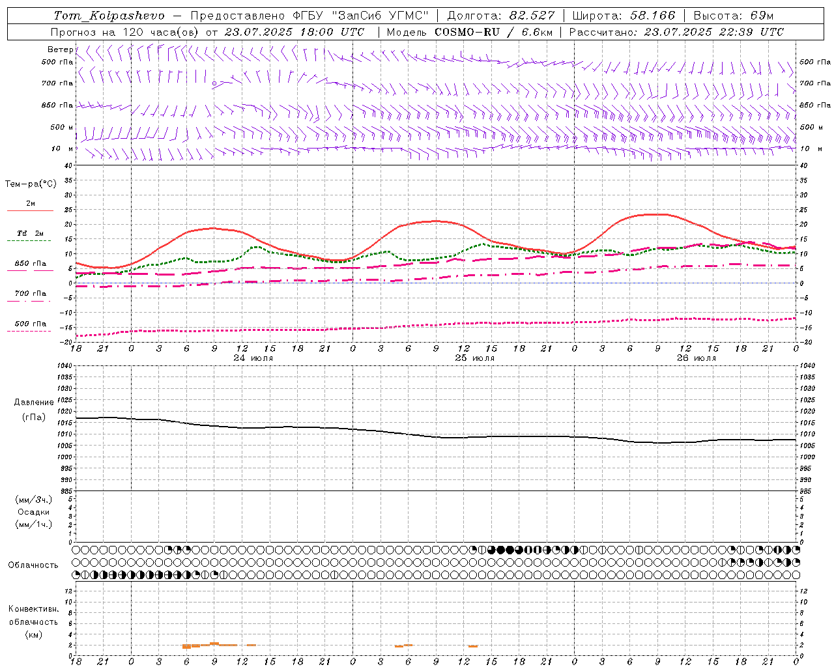The width and height of the screenshot is (834, 667).
Task: Click the dash-dot line sample under 700 гПа temperature legend
Action: (x=29, y=302)
